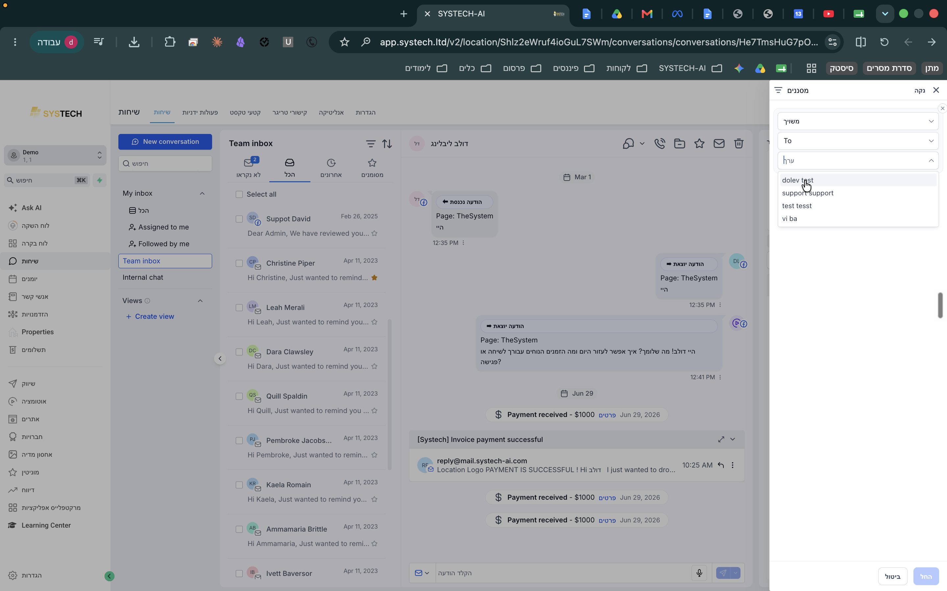Collapse the invoice email with chevron
This screenshot has height=591, width=947.
coord(733,439)
